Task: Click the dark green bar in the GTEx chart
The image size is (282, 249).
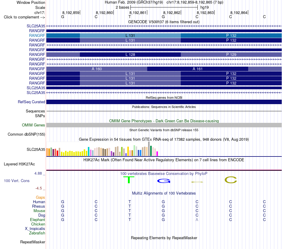Action: [x=151, y=151]
